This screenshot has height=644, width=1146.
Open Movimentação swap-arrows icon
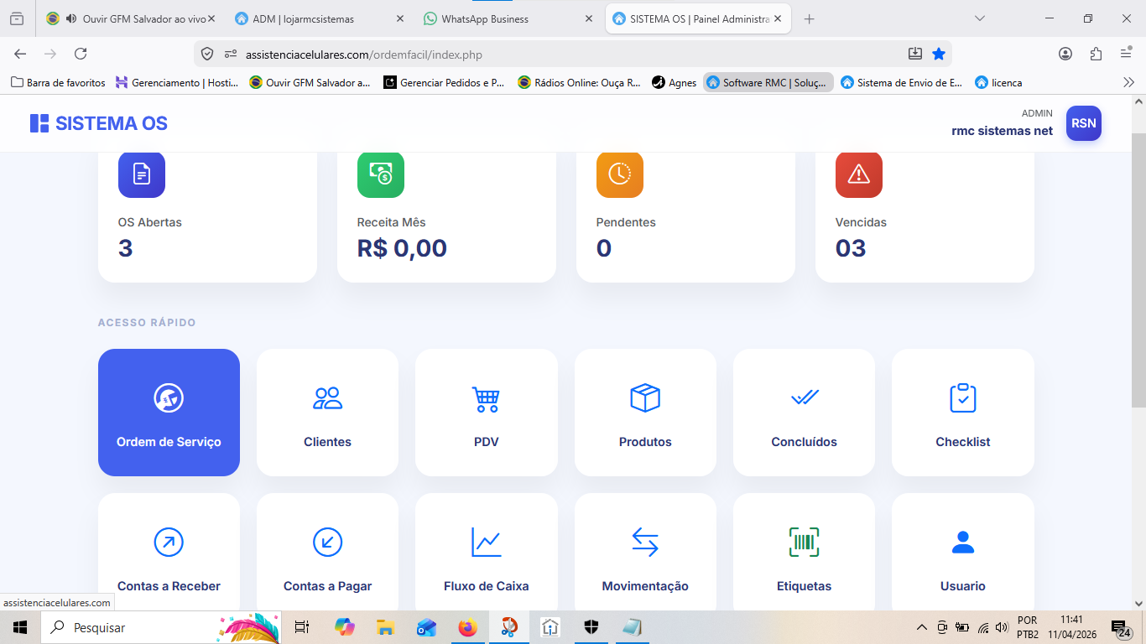[x=645, y=542]
